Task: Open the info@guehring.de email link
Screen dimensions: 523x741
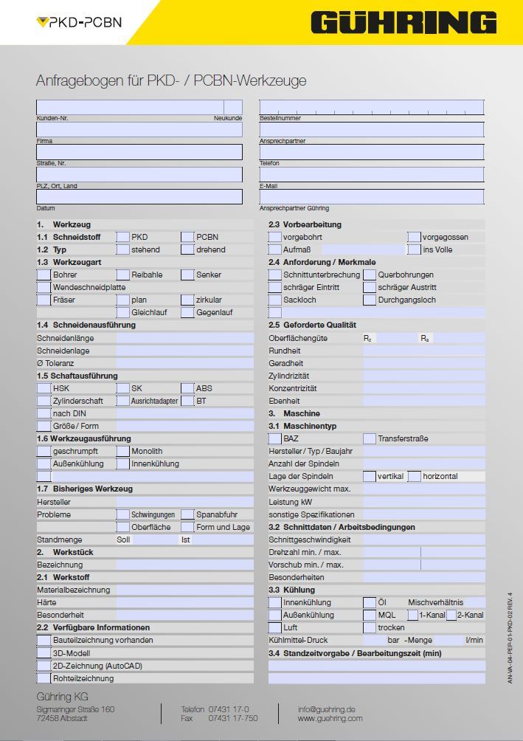Action: pyautogui.click(x=326, y=709)
